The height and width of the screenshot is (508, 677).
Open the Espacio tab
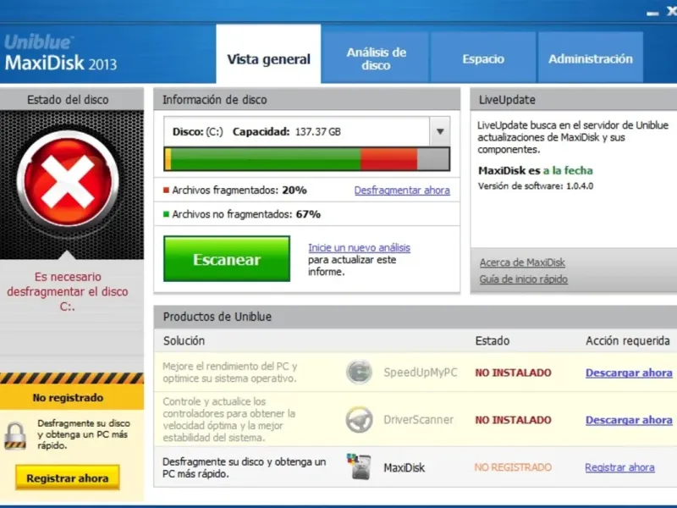pos(483,58)
